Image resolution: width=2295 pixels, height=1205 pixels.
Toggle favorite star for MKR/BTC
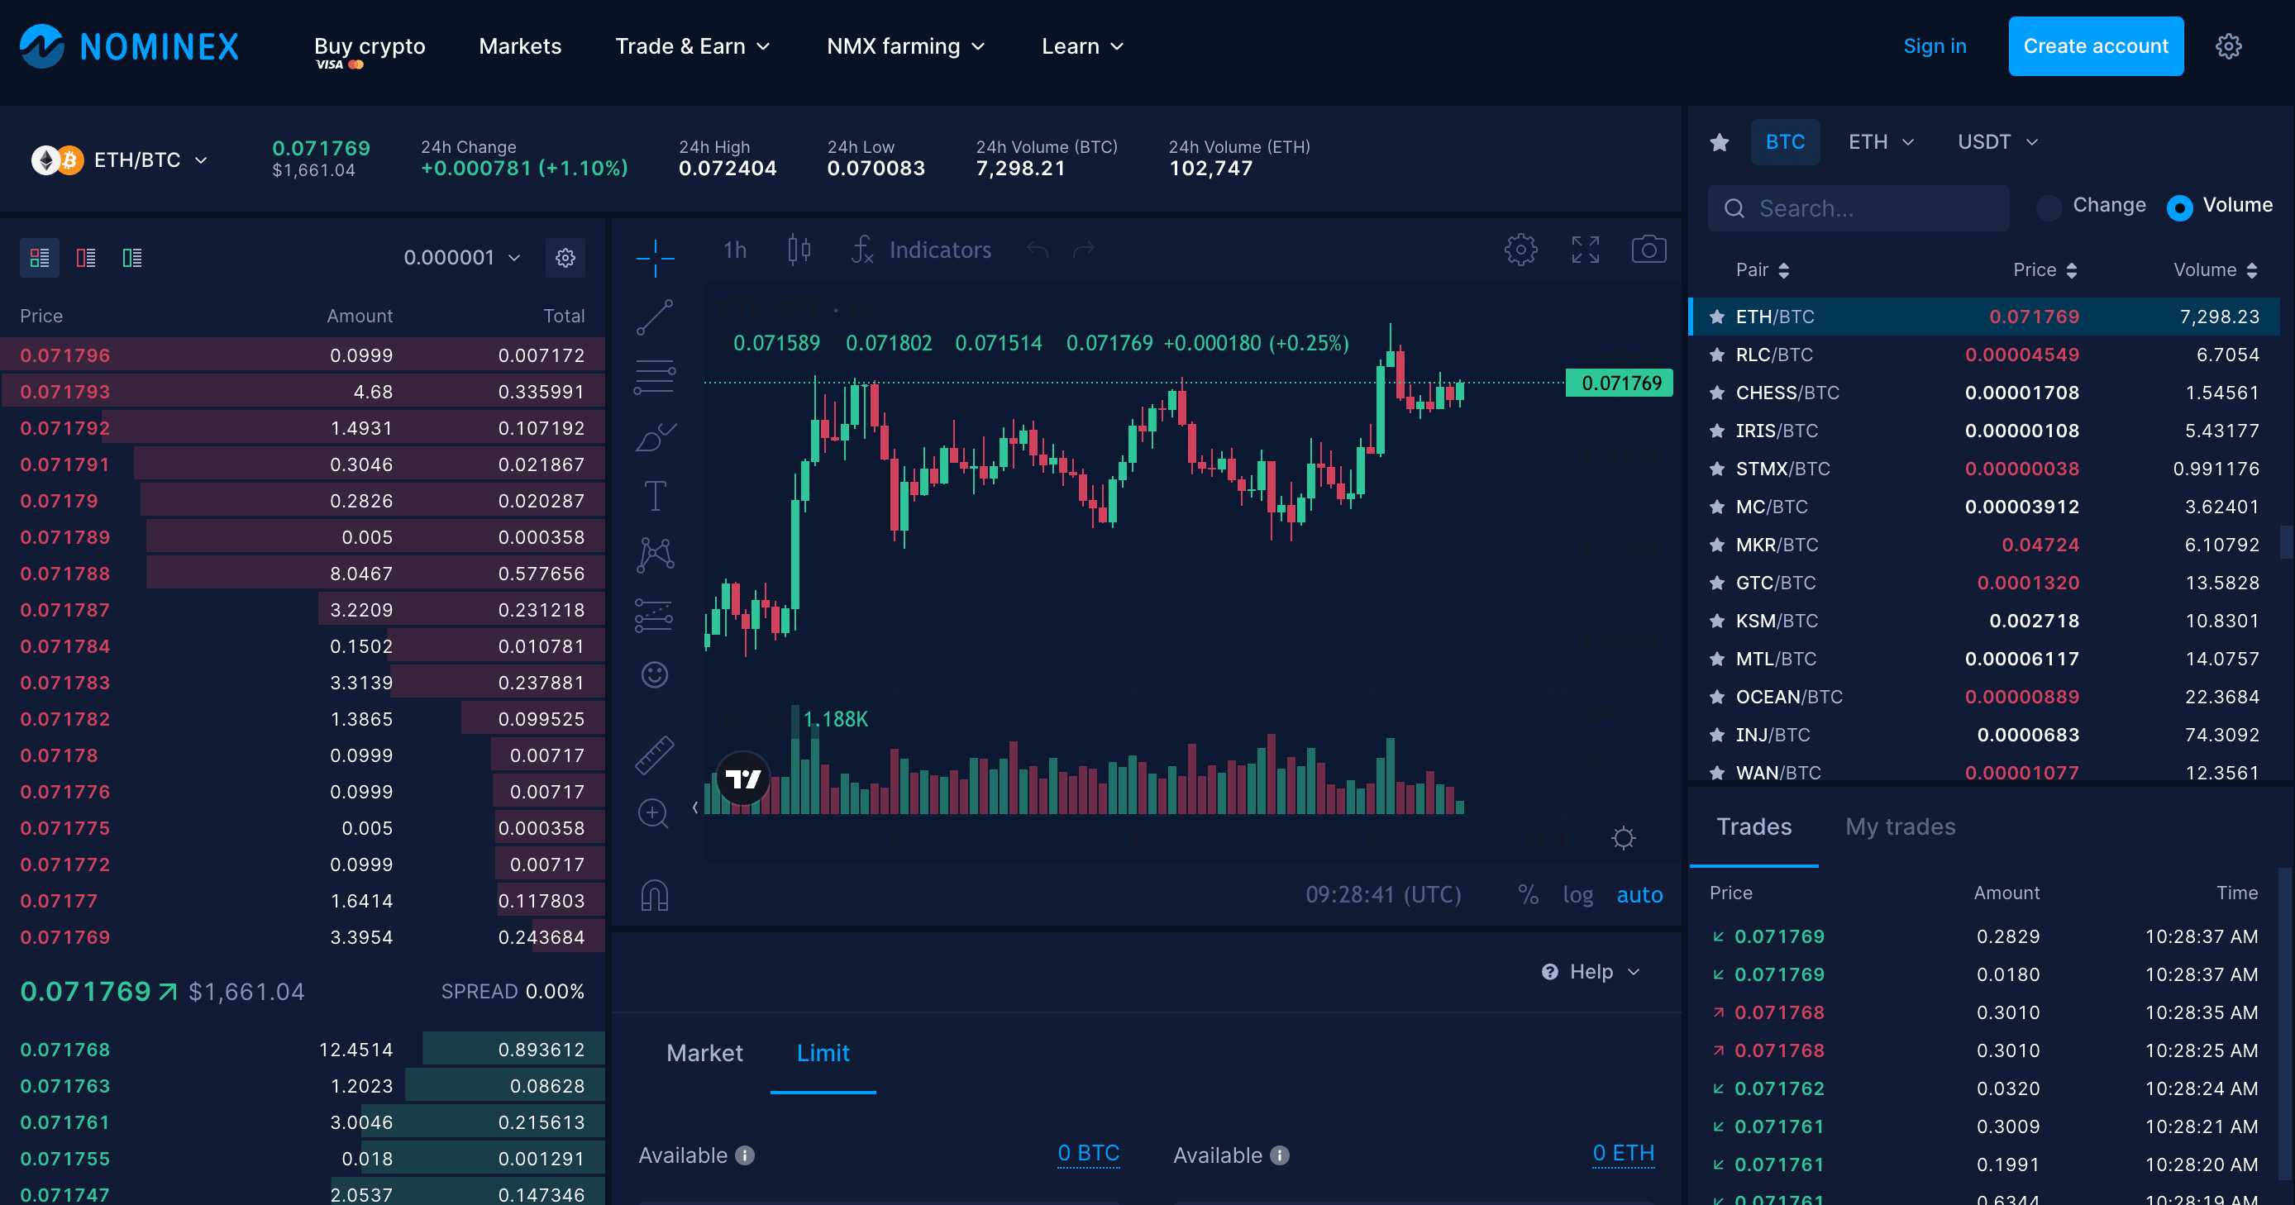(1717, 544)
